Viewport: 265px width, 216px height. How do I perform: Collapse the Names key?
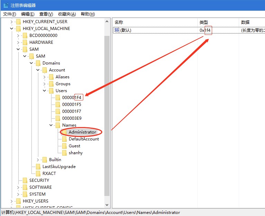(x=51, y=125)
